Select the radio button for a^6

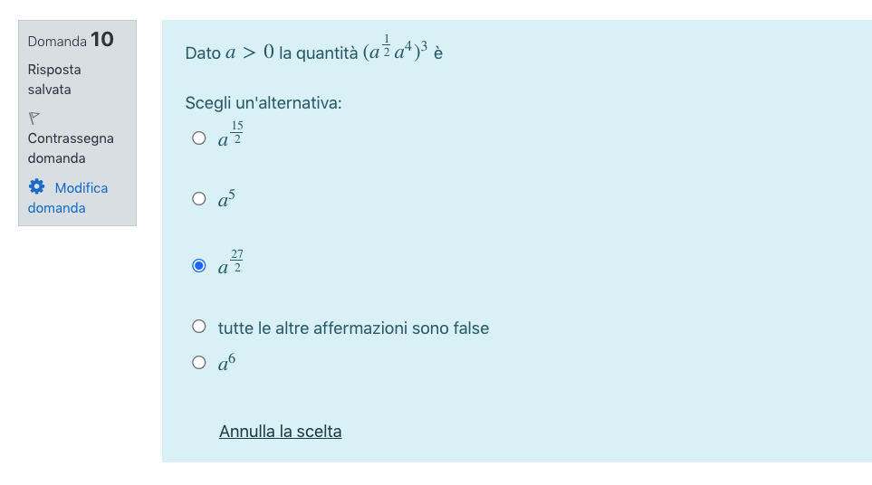point(199,363)
